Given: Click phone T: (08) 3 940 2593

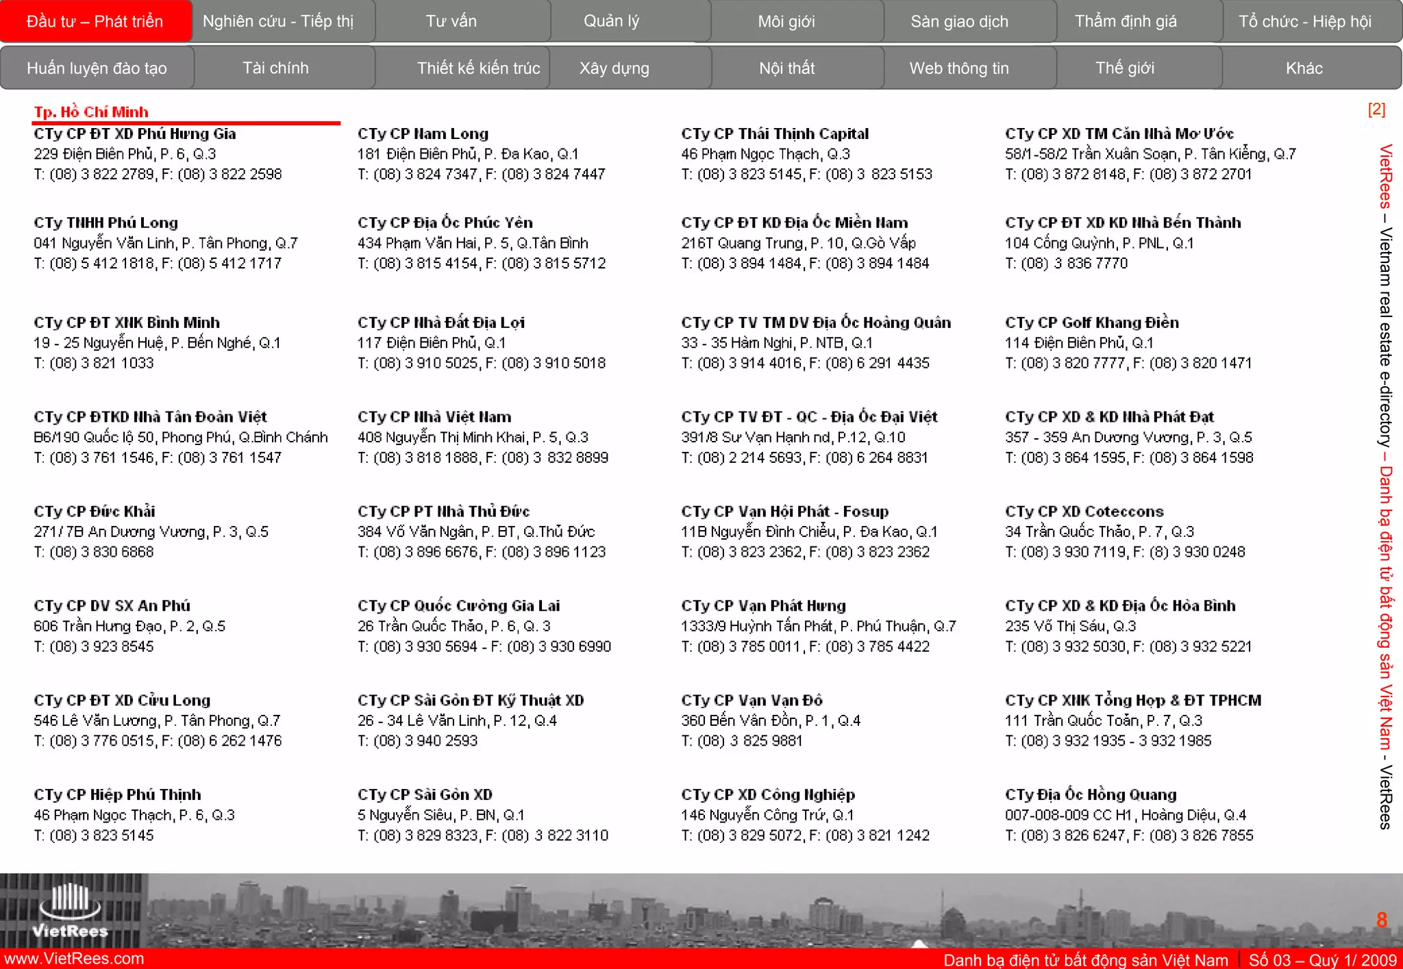Looking at the screenshot, I should point(417,741).
